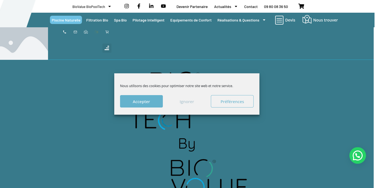
Task: Expand BioValue BioPoolTech dropdown
Action: [x=110, y=6]
